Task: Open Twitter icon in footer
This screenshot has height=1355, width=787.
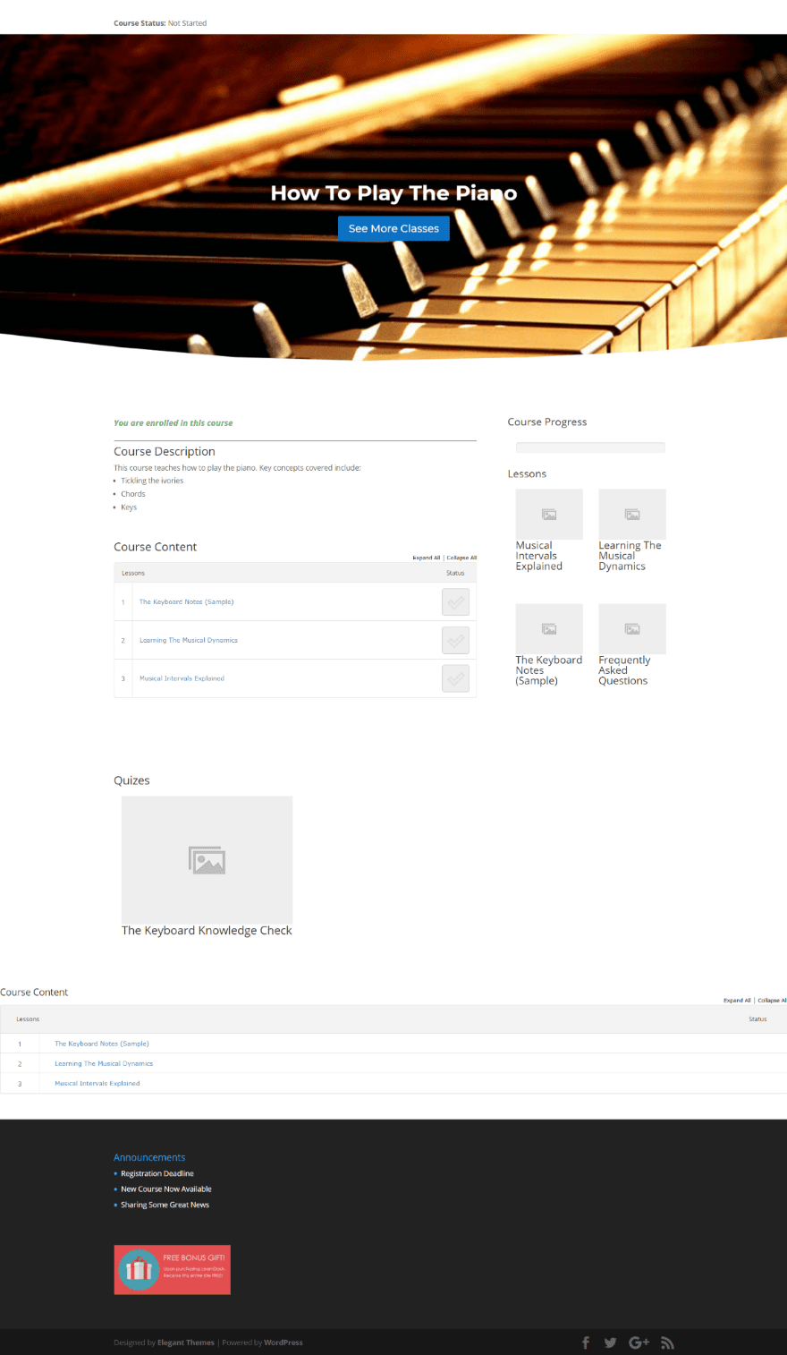Action: [611, 1342]
